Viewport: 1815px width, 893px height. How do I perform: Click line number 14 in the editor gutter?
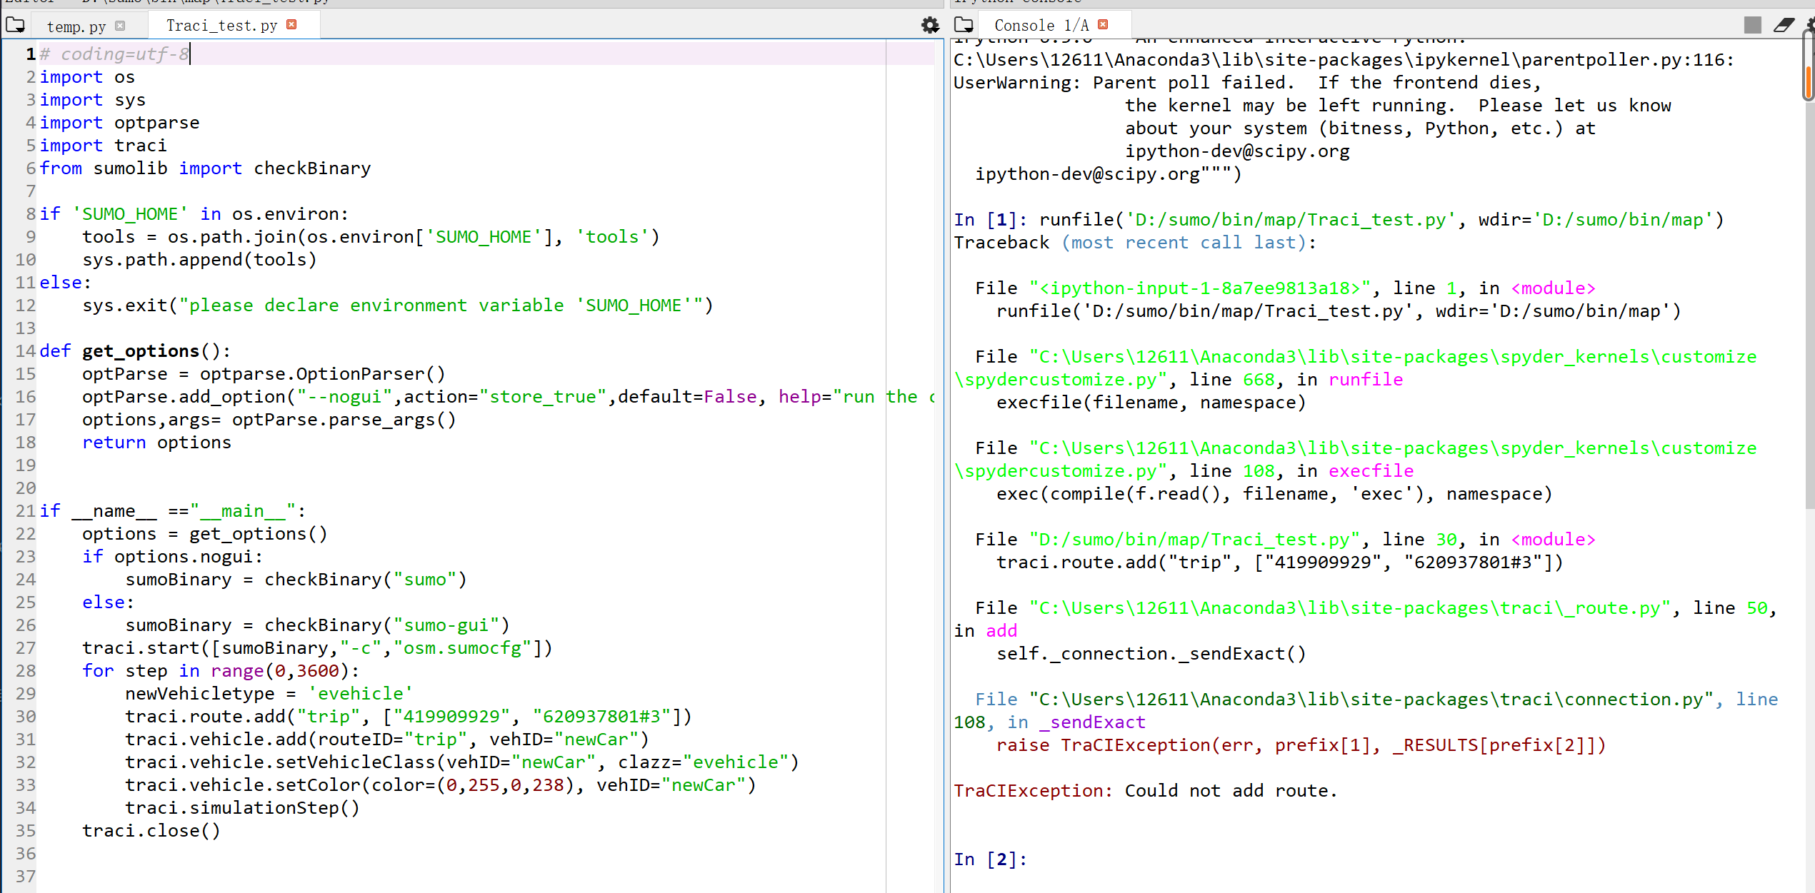(24, 350)
